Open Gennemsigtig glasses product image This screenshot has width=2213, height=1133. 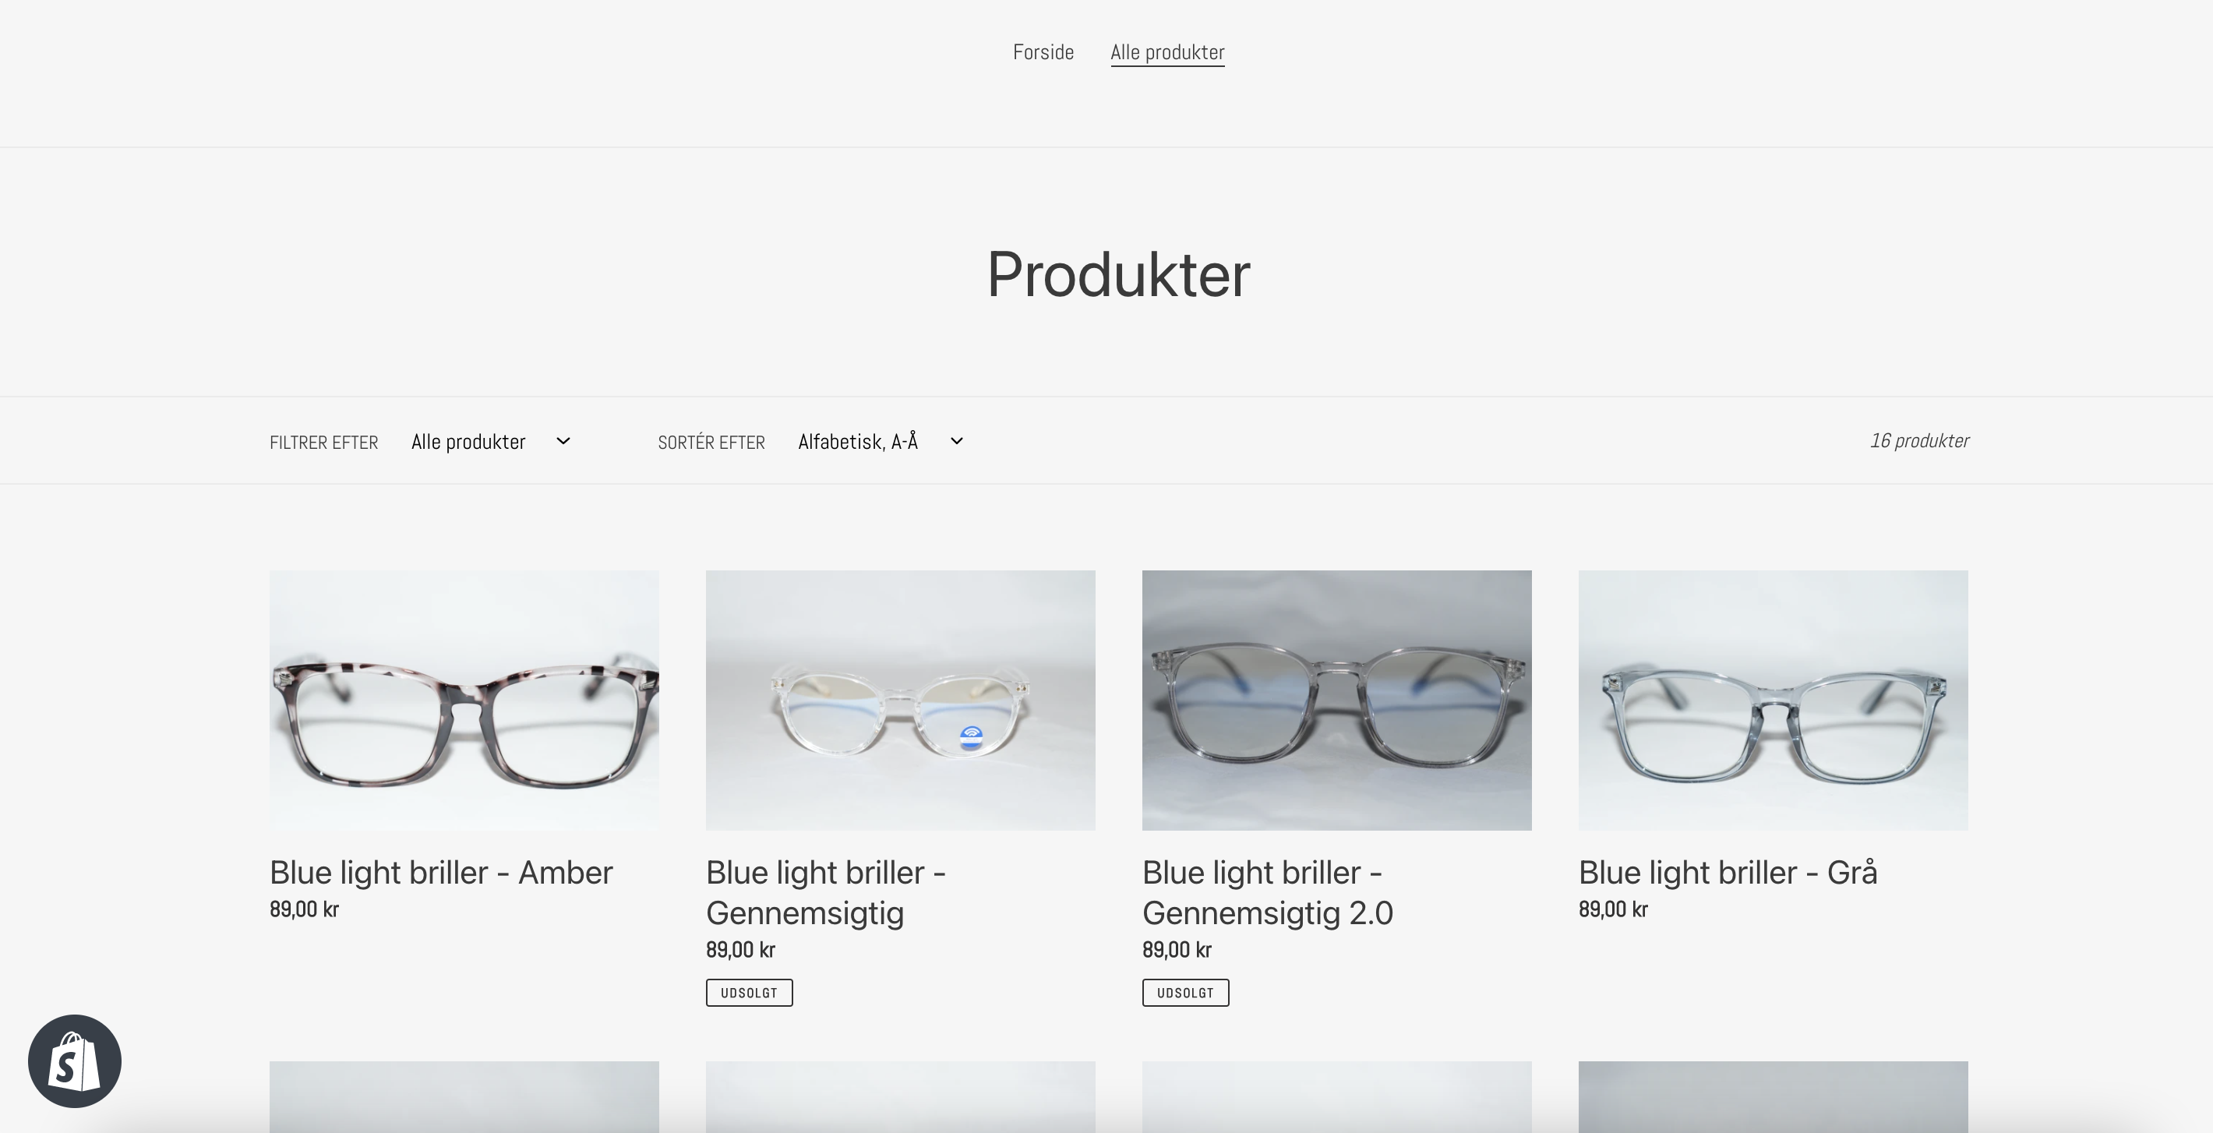click(x=900, y=700)
